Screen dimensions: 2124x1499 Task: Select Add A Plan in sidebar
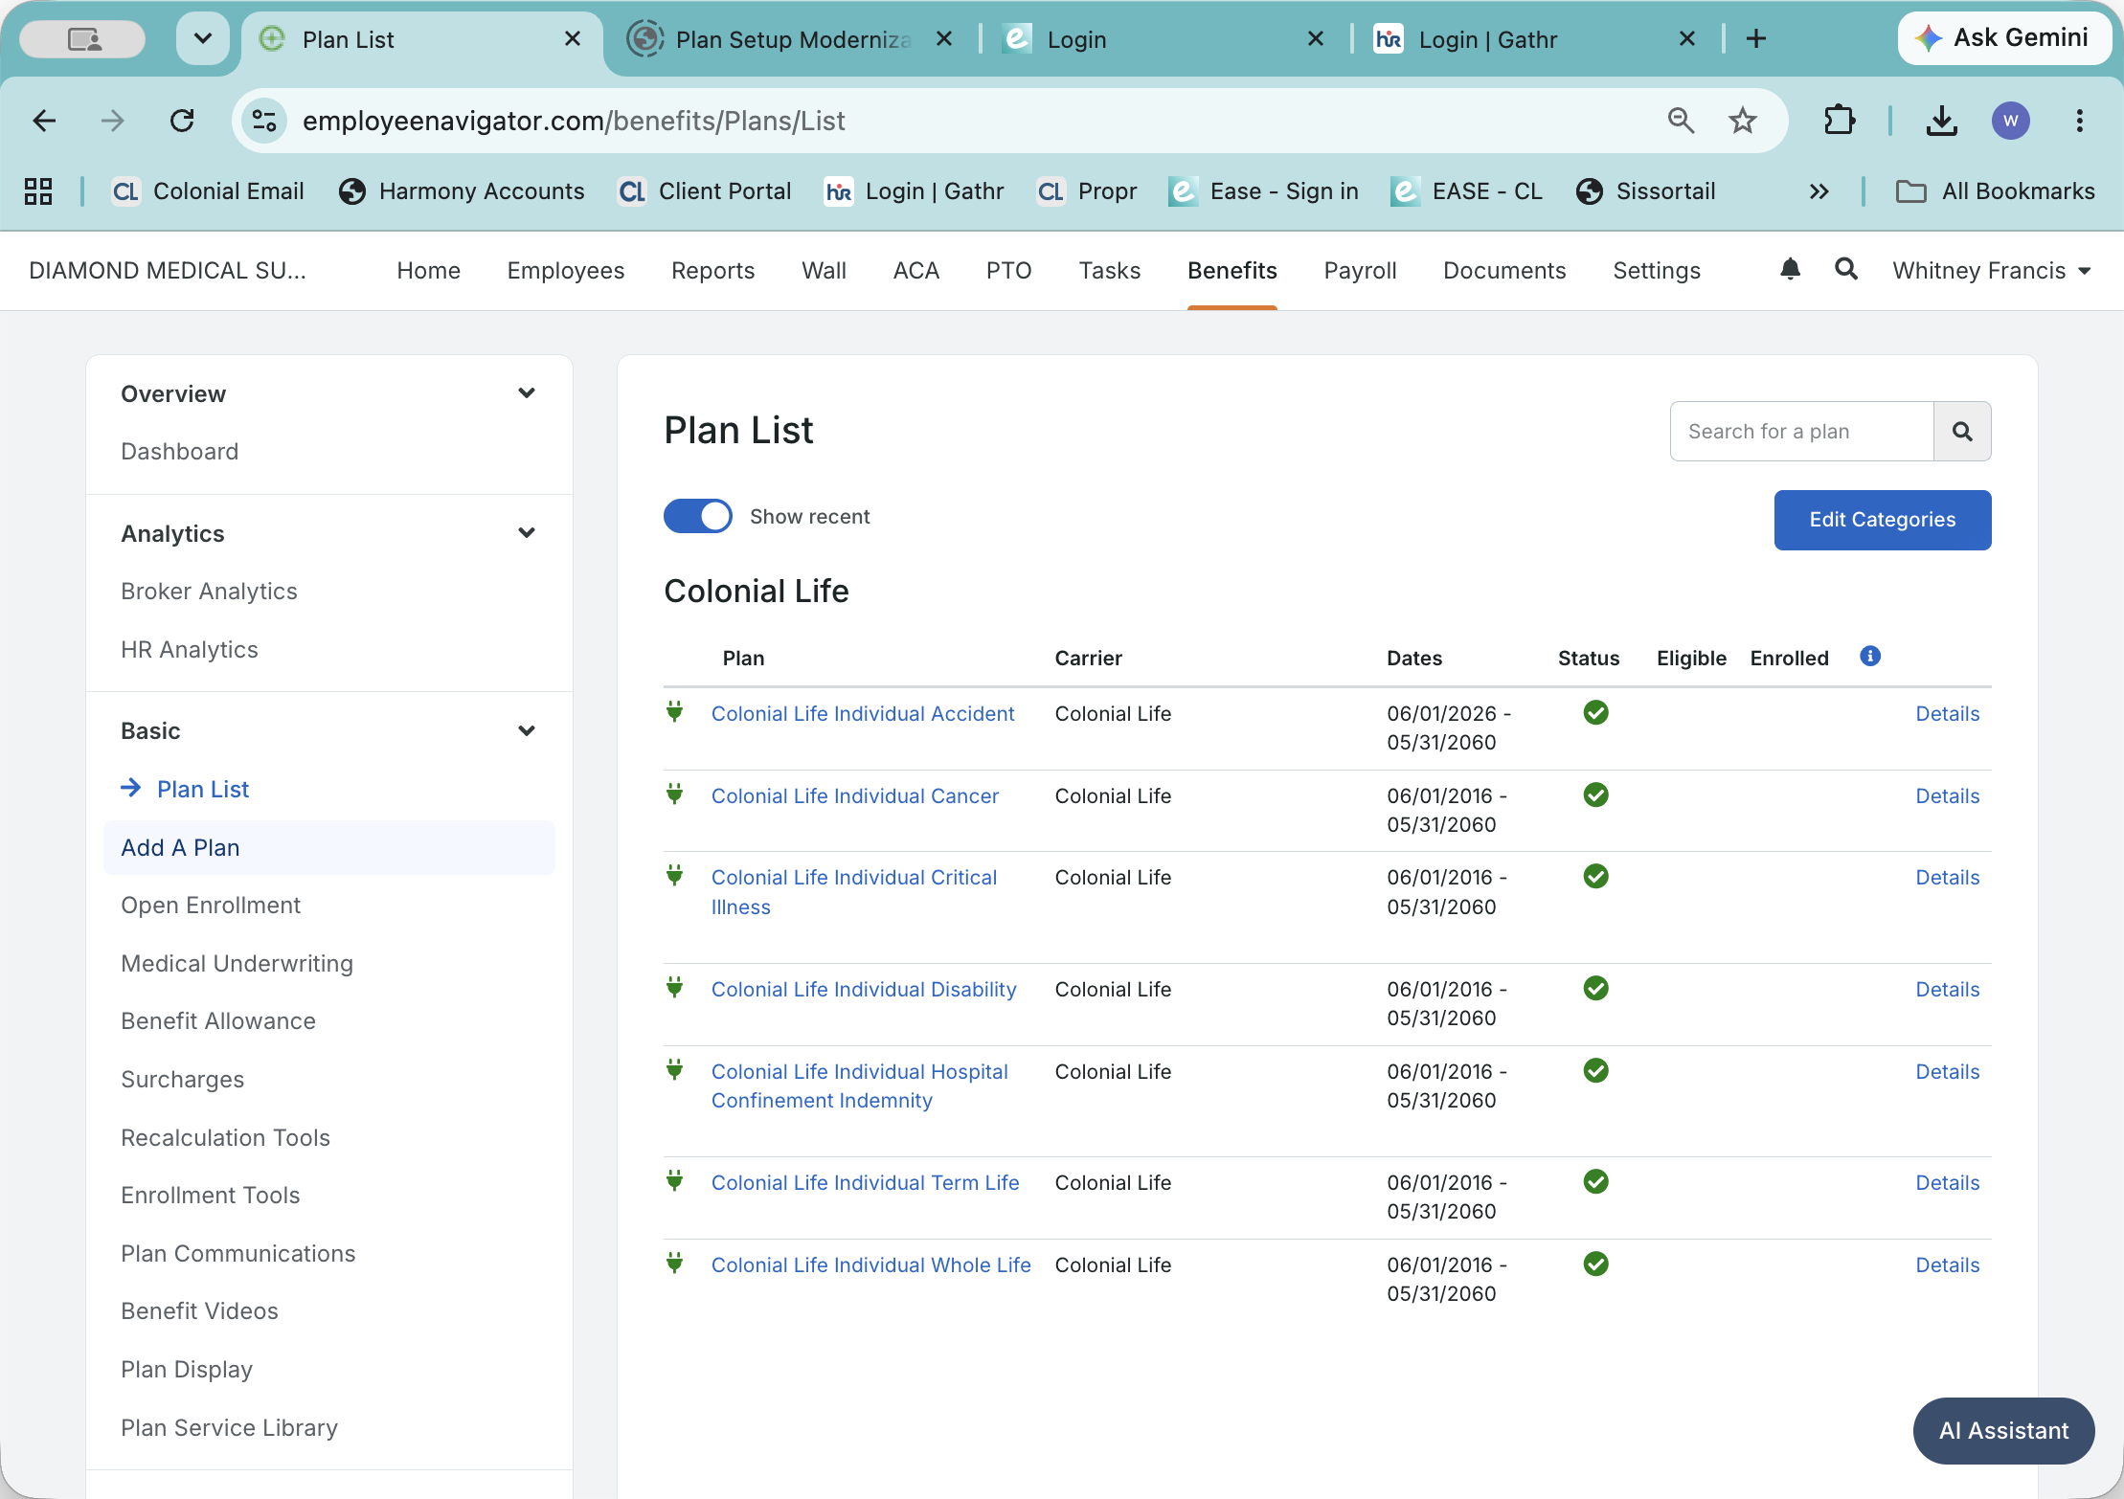coord(328,847)
